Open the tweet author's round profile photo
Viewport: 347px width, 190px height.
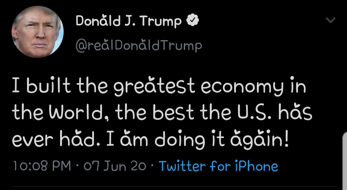point(38,32)
